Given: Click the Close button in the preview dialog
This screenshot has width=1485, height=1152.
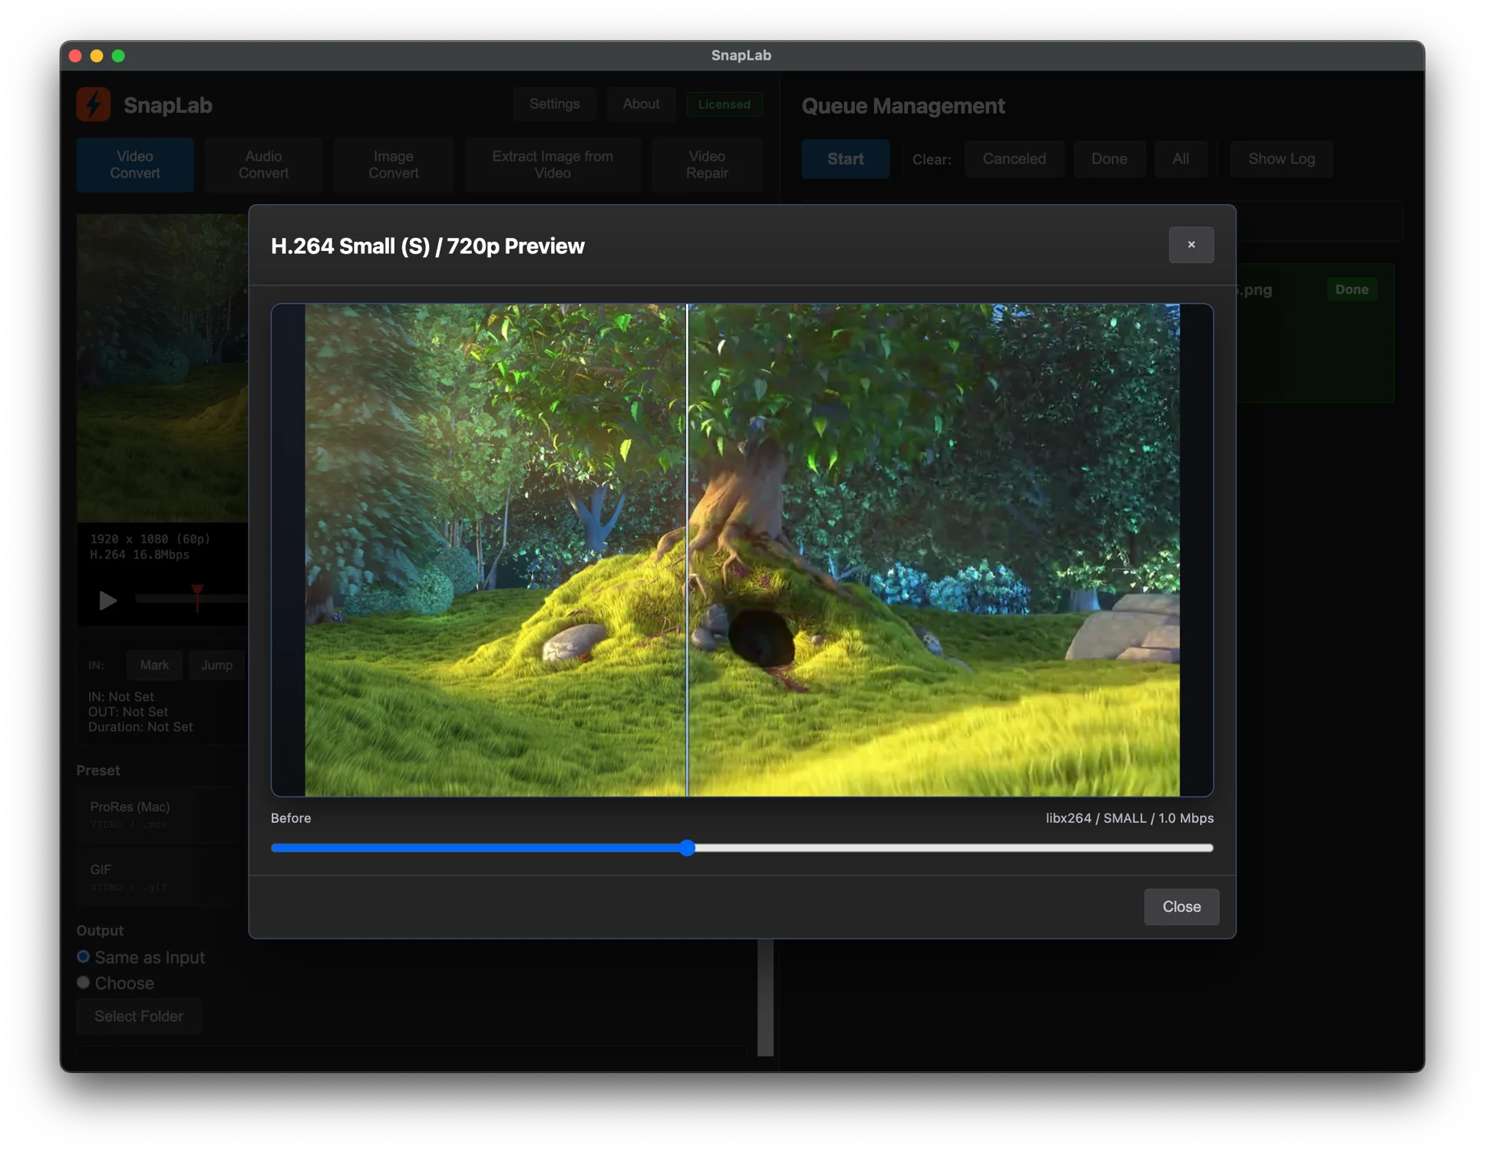Looking at the screenshot, I should coord(1180,906).
